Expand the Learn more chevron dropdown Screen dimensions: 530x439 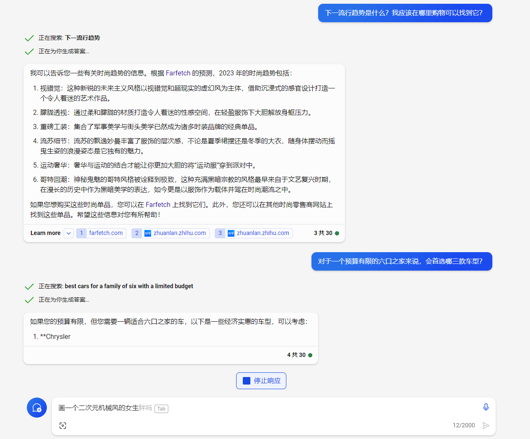68,233
